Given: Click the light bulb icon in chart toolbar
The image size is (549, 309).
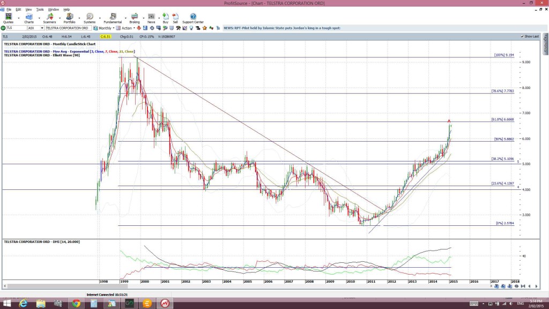Looking at the screenshot, I should point(191,28).
